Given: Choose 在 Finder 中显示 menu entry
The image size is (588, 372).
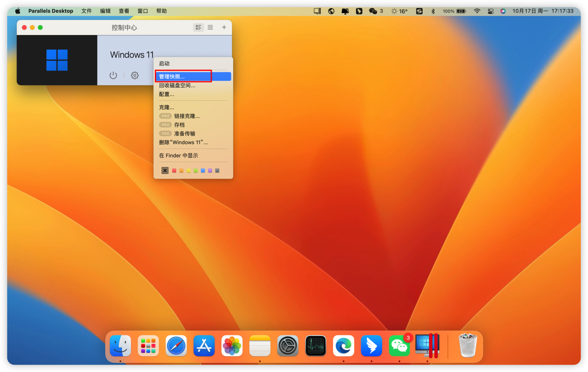Looking at the screenshot, I should [193, 155].
